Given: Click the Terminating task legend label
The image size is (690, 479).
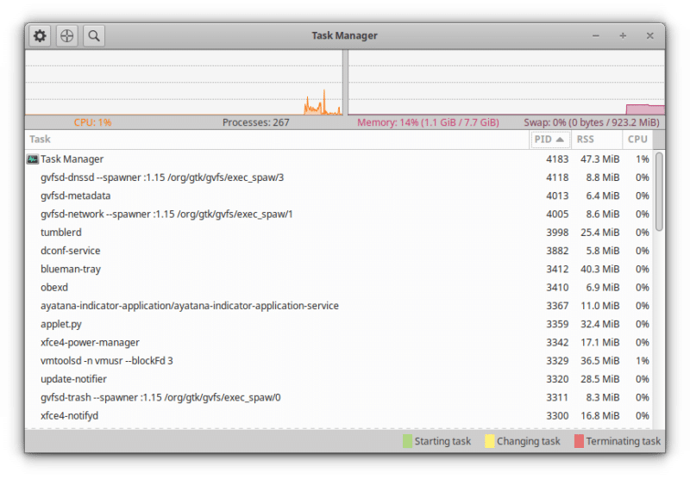Looking at the screenshot, I should [x=623, y=441].
